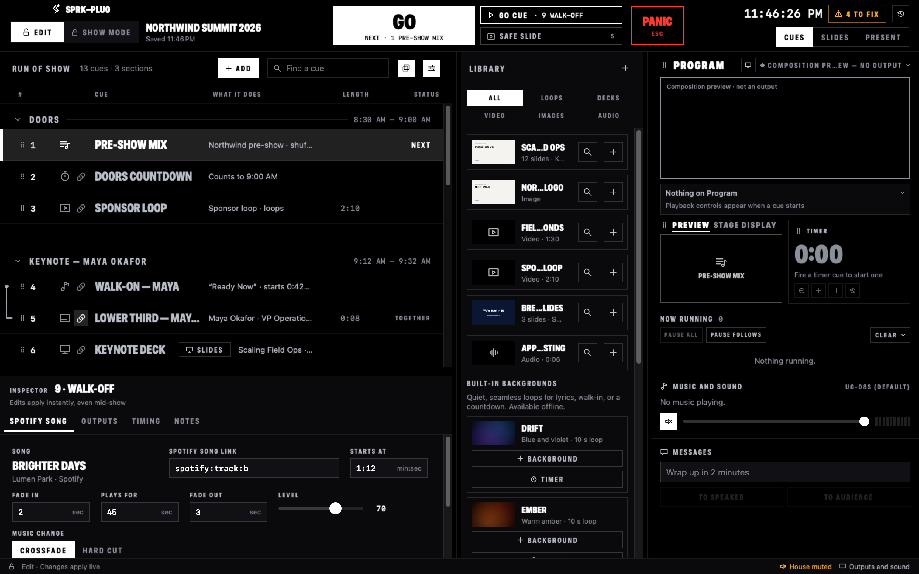
Task: Click the Wrap up in 2 minutes message field
Action: click(785, 472)
